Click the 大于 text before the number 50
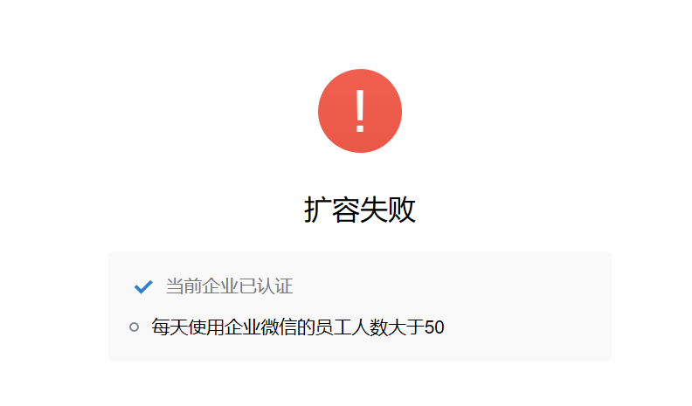 405,327
